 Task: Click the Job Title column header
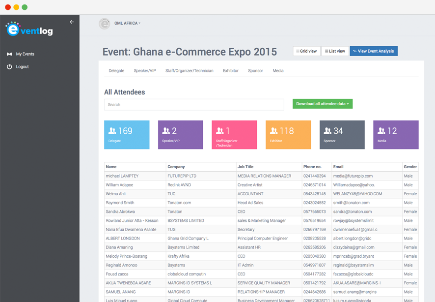point(245,167)
